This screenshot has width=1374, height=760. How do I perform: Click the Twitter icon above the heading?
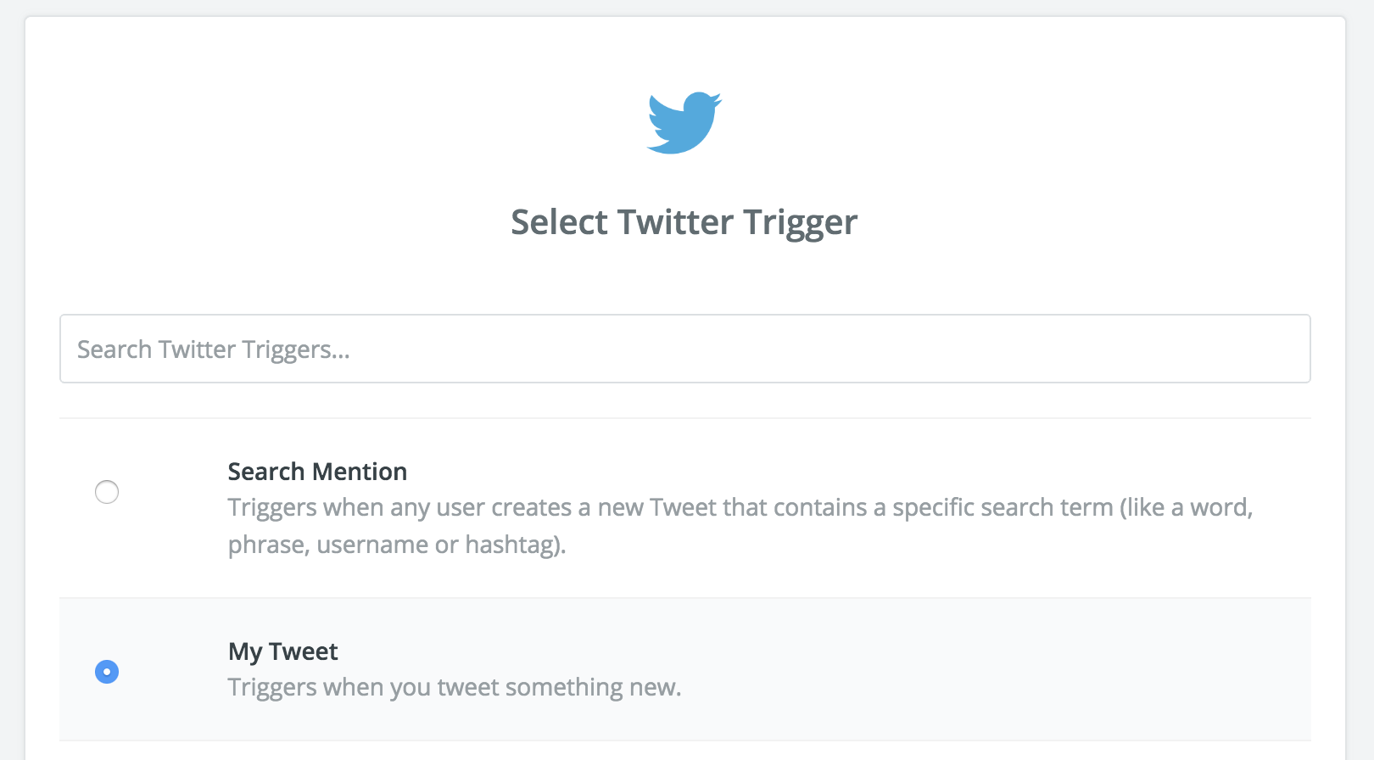click(x=684, y=122)
